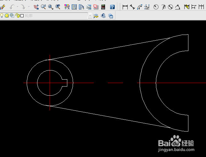Open the DesignCenter icon
This screenshot has width=206, height=157.
coord(74,7)
